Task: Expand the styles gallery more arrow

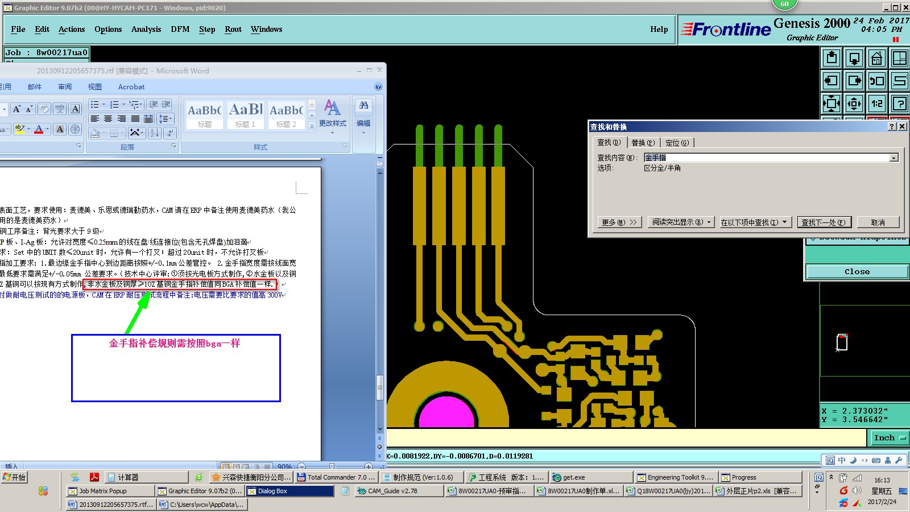Action: coord(312,128)
